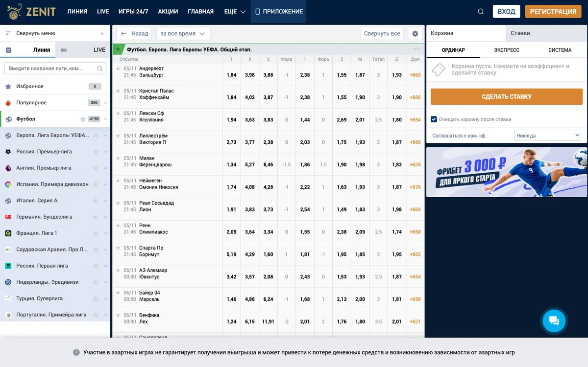This screenshot has width=588, height=367.
Task: Favorite the Спарта Пр – Борнмут match
Action: (118, 248)
